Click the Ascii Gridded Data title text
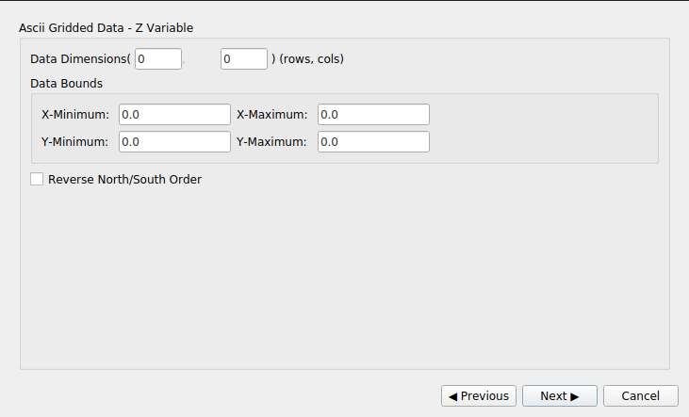689x417 pixels. pos(106,27)
